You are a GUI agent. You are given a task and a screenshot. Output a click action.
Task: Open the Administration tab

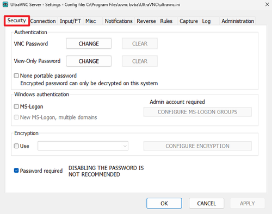pos(238,21)
